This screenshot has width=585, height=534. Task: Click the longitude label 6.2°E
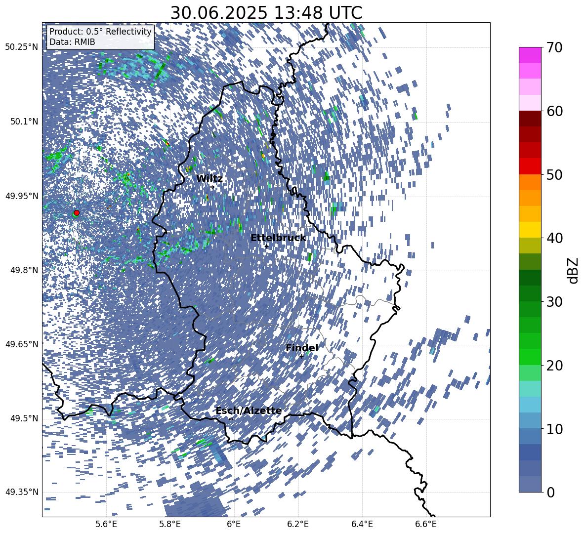[298, 524]
